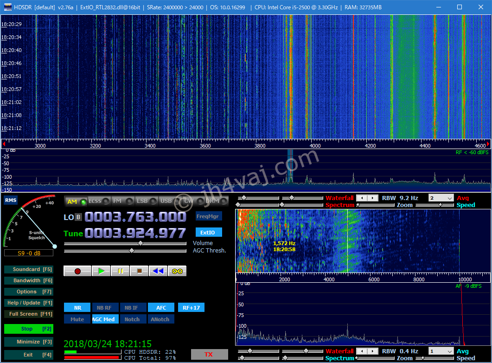
Task: Switch to Full Screen [F11]
Action: coord(29,314)
